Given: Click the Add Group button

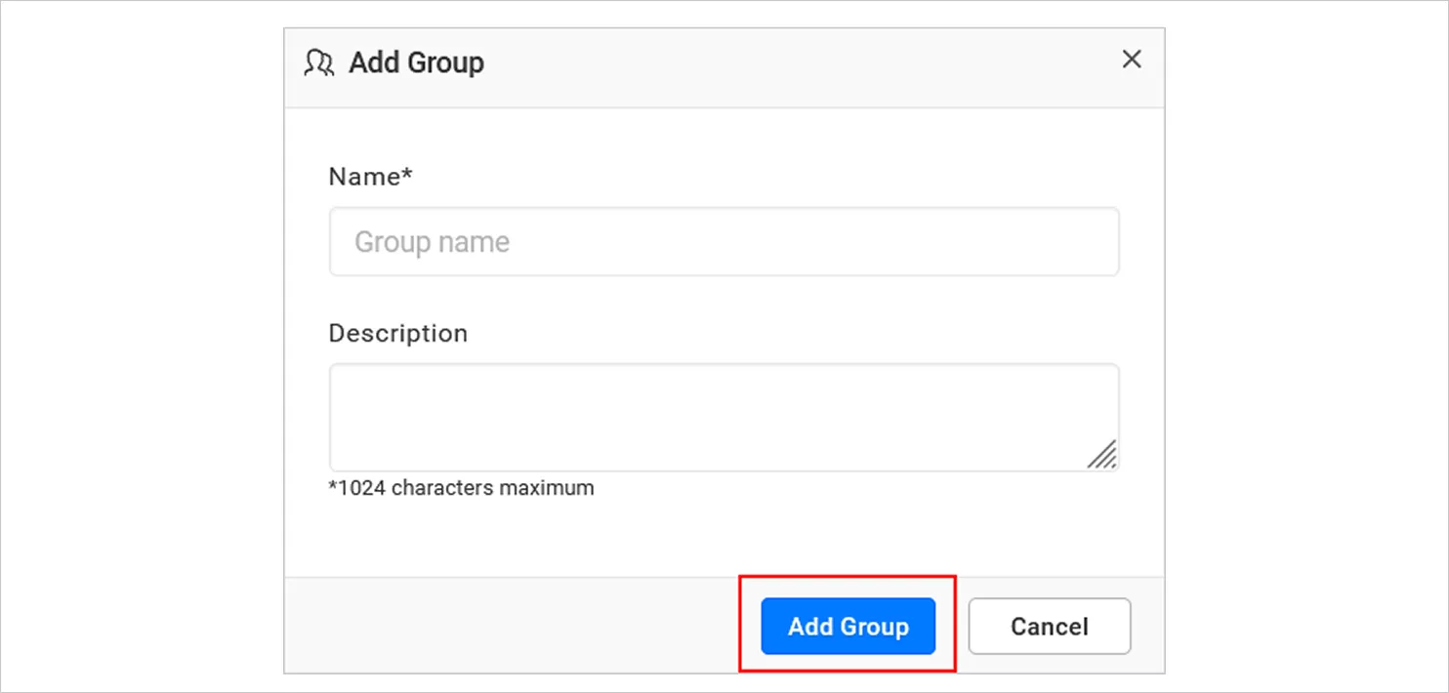Looking at the screenshot, I should (848, 626).
